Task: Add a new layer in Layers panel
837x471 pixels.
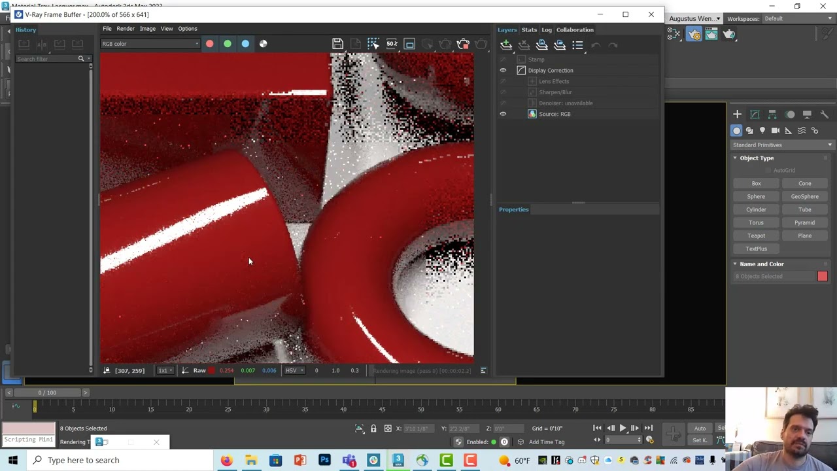Action: click(x=505, y=45)
